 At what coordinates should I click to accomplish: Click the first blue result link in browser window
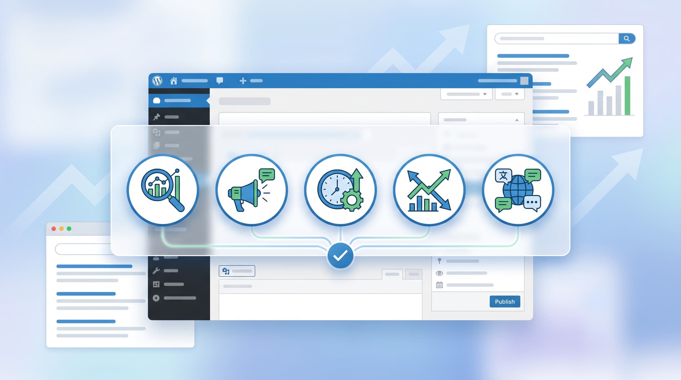tap(94, 266)
